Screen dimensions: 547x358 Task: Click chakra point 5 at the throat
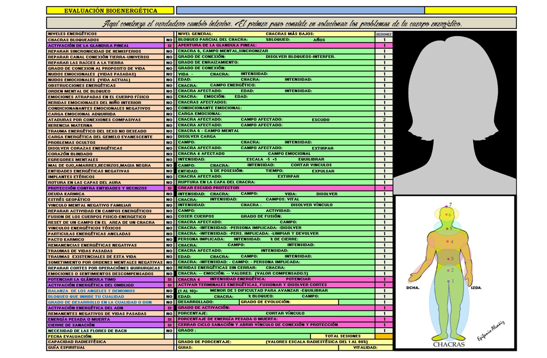pos(447,229)
